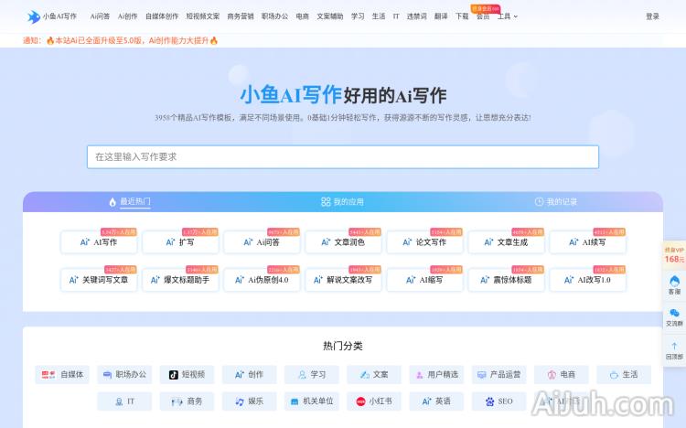This screenshot has height=428, width=686.
Task: Expand the 工具 dropdown menu
Action: (x=507, y=16)
